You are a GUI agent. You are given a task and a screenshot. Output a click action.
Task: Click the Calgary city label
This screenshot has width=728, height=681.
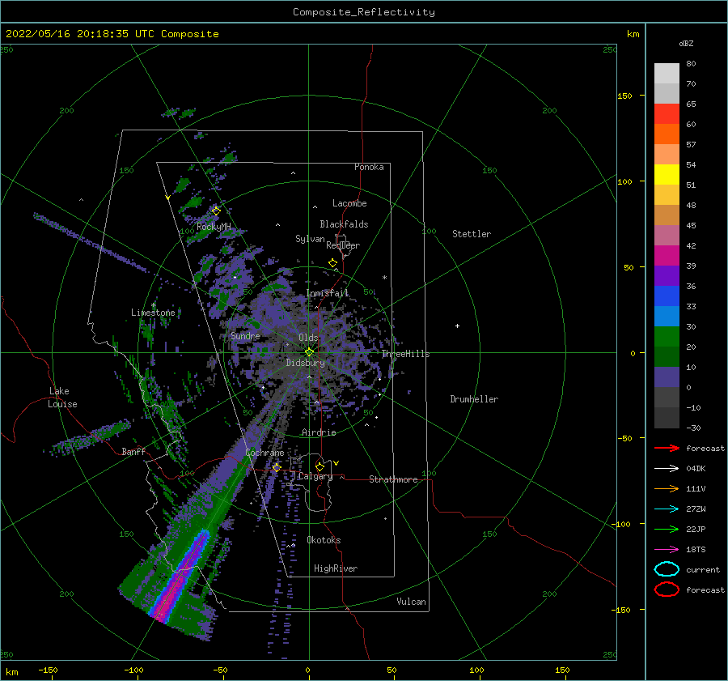[315, 476]
